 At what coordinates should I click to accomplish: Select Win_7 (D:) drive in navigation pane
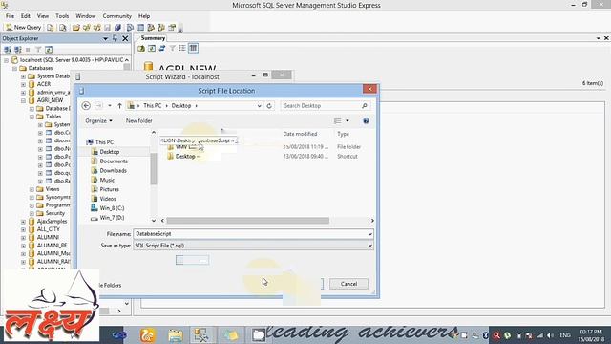point(112,218)
